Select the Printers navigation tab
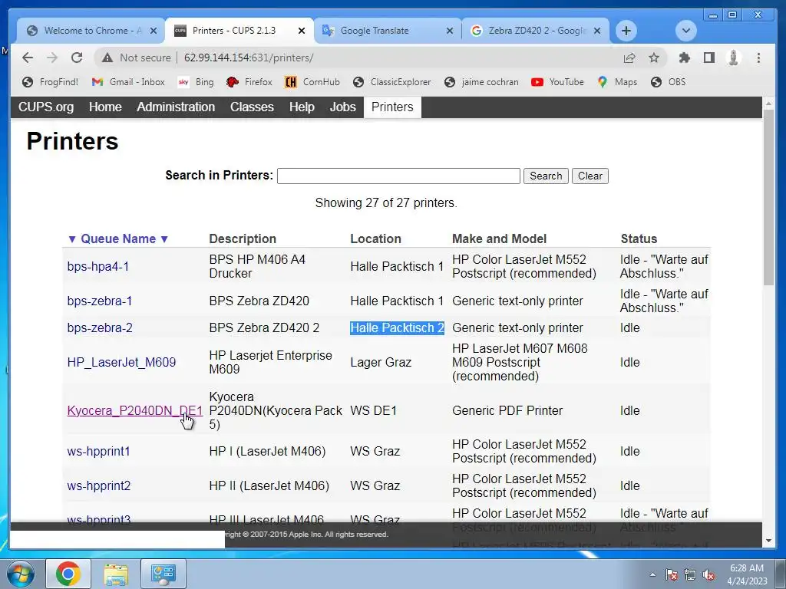Screen dimensions: 786x589 392,107
